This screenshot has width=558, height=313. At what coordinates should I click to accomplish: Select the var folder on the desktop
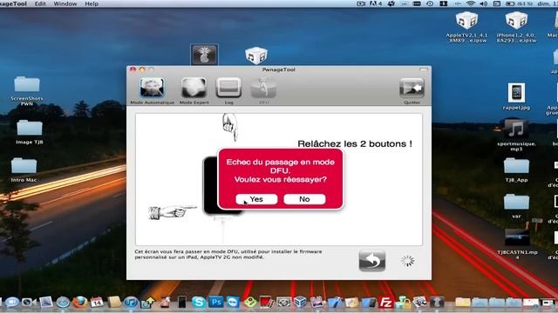coord(516,206)
